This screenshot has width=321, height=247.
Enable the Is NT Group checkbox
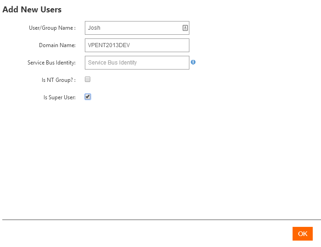click(x=88, y=79)
